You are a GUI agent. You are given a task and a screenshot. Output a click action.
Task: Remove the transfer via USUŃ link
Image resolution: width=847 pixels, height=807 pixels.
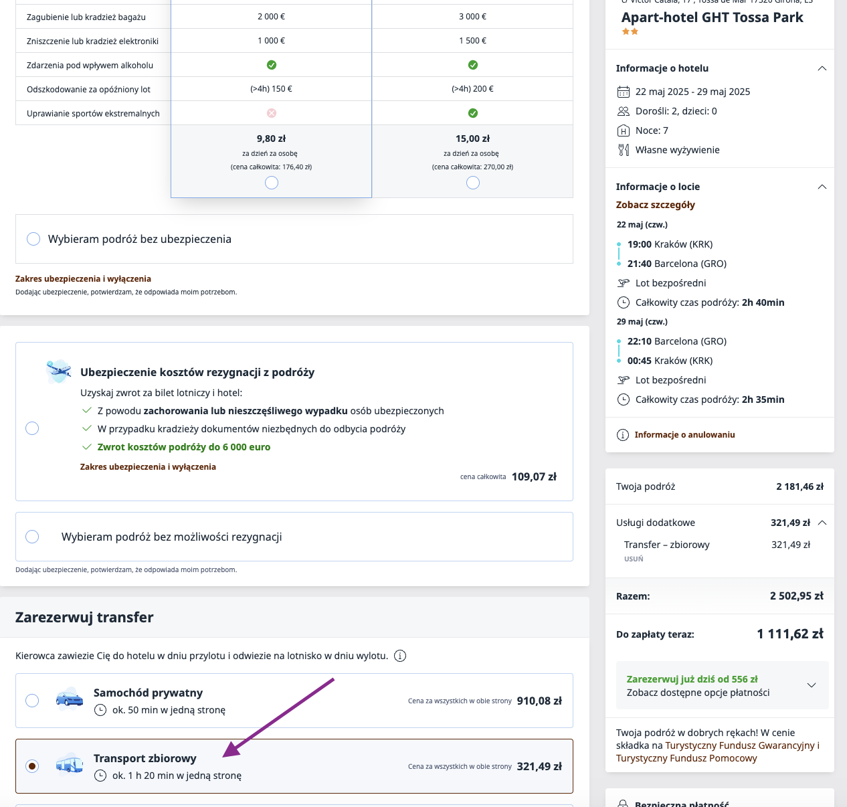point(634,559)
